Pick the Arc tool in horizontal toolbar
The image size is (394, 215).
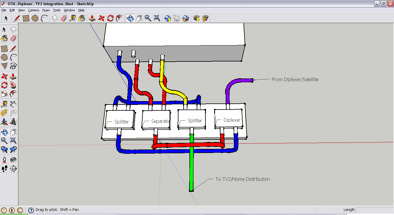click(x=44, y=18)
